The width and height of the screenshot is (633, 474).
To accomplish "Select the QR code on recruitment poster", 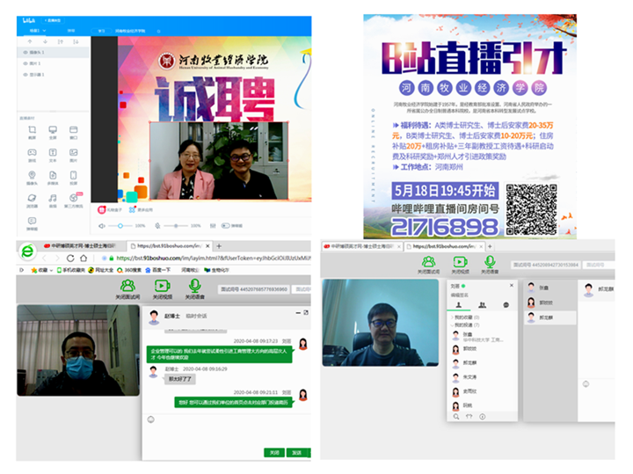I will (x=532, y=209).
